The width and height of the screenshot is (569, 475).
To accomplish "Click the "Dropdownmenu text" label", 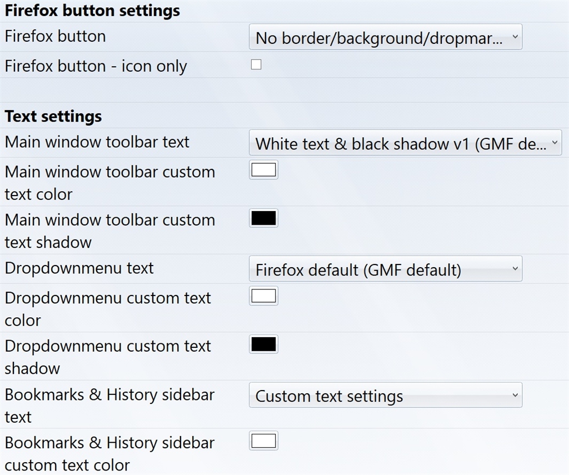I will coord(79,268).
